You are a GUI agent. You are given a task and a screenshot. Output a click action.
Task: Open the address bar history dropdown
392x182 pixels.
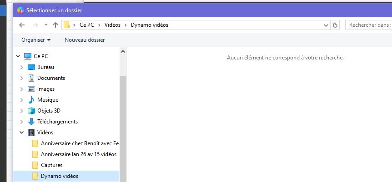[325, 25]
